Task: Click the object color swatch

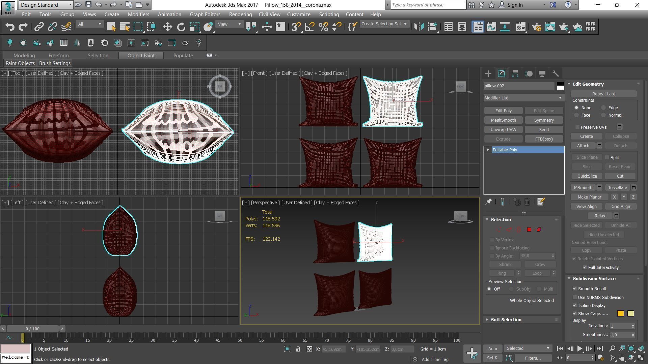Action: click(x=560, y=86)
